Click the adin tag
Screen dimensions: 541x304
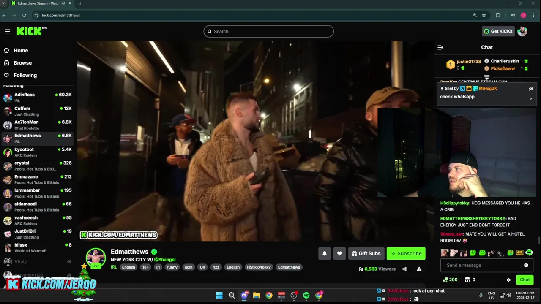(x=189, y=267)
